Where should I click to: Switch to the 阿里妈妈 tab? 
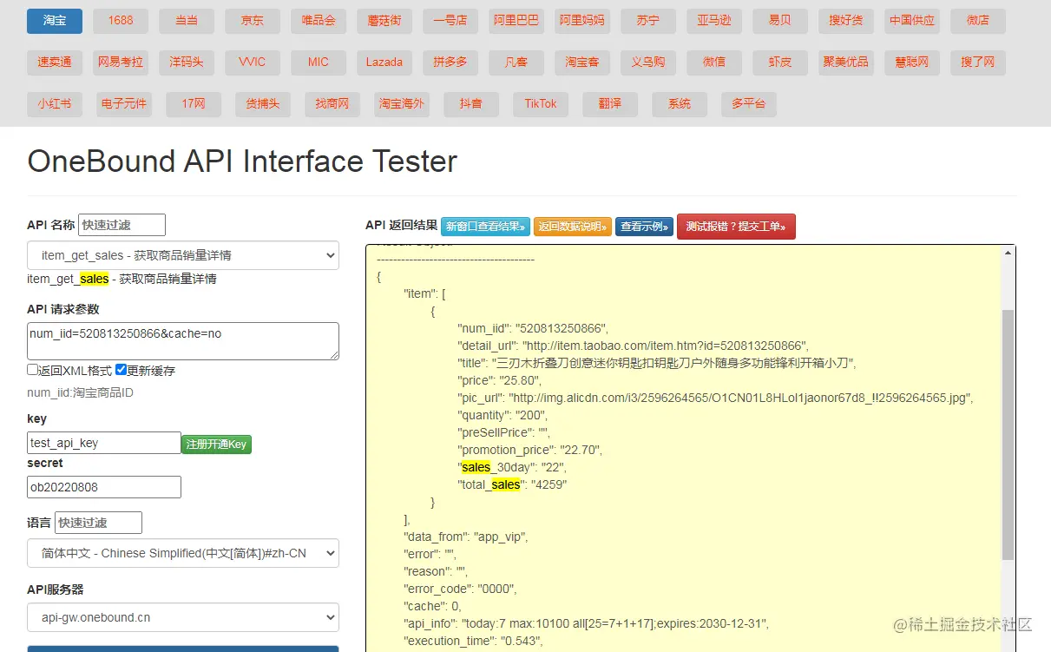582,21
